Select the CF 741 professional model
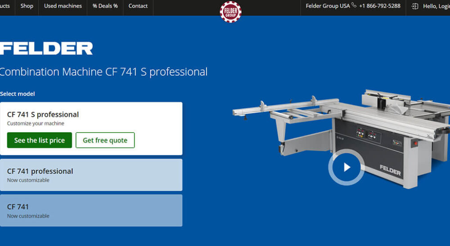 coord(91,175)
